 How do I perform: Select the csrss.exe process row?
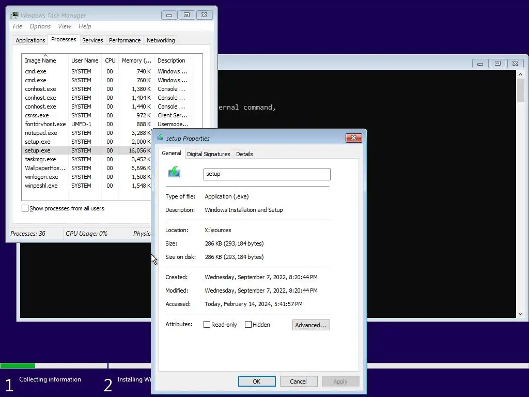pos(107,115)
